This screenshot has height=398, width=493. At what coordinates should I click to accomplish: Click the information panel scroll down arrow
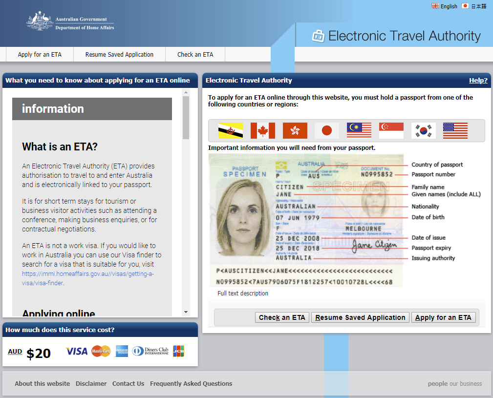tap(186, 312)
